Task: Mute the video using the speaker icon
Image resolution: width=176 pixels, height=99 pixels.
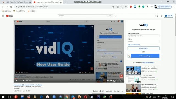Action: pyautogui.click(x=24, y=81)
